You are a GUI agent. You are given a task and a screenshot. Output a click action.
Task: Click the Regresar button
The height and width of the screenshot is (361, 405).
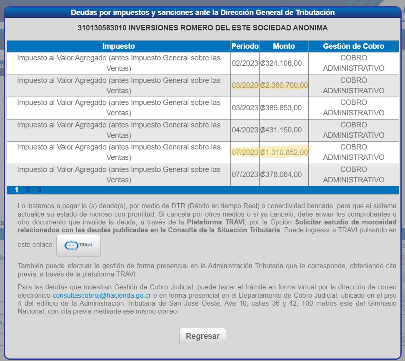click(202, 336)
